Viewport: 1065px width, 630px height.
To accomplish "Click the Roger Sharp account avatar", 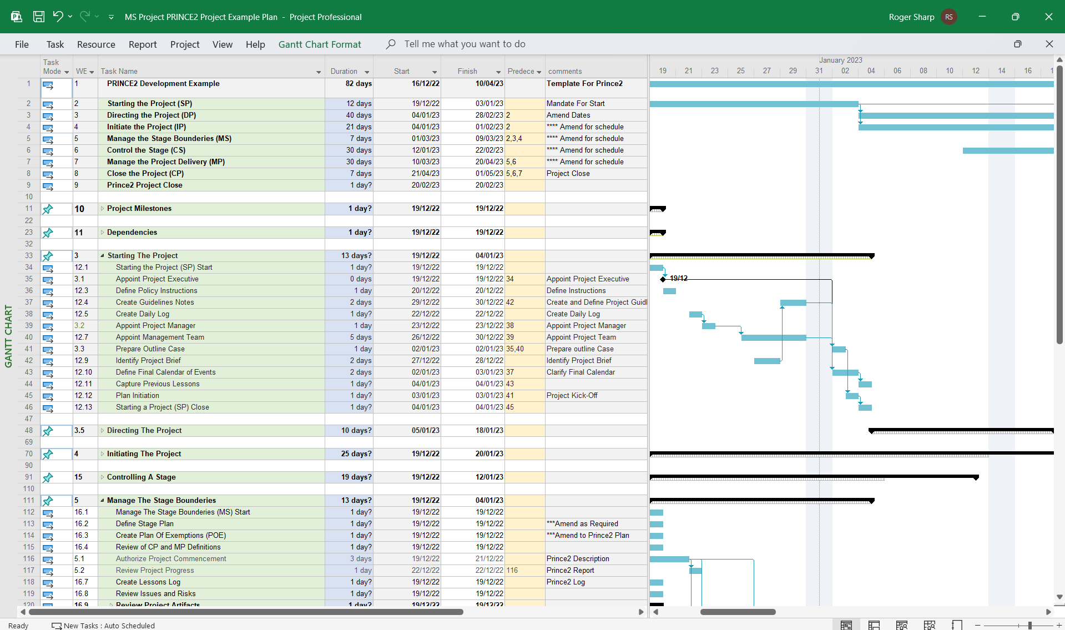I will click(x=949, y=17).
